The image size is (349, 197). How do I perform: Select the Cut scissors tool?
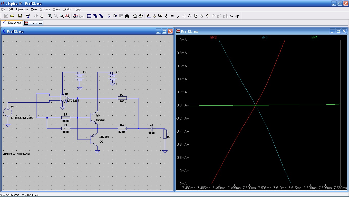click(x=109, y=16)
